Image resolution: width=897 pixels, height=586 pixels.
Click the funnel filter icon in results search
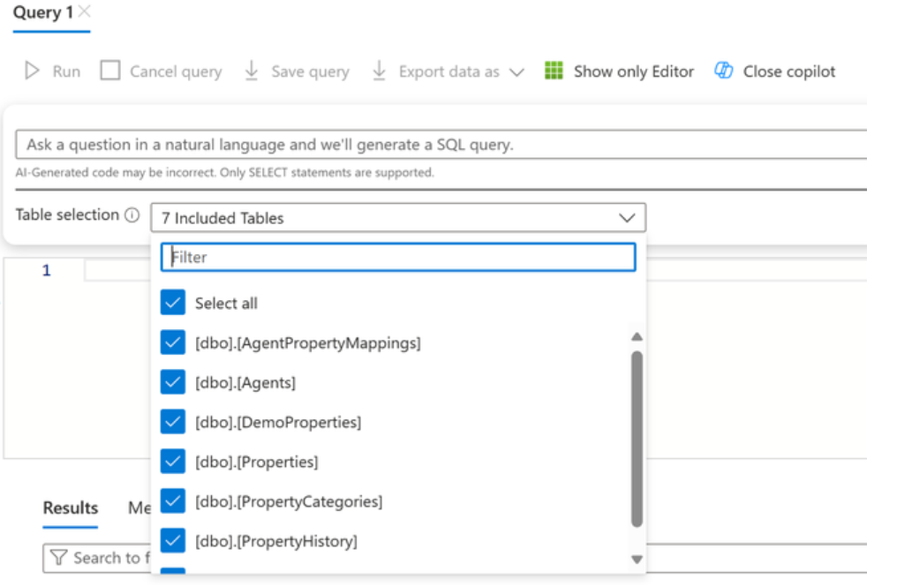[59, 558]
